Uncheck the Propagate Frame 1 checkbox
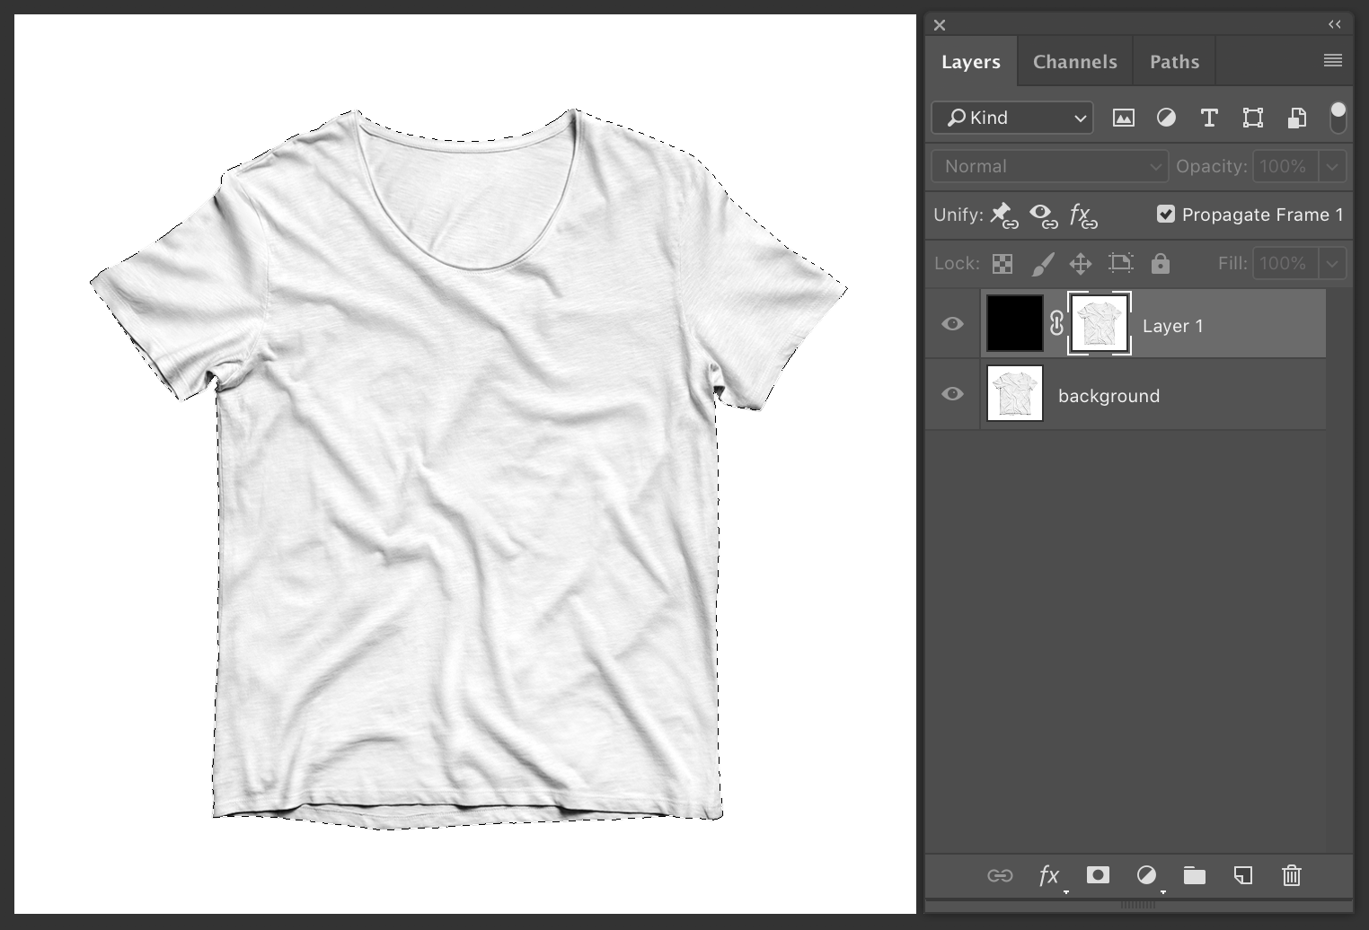Viewport: 1369px width, 930px height. pos(1167,214)
